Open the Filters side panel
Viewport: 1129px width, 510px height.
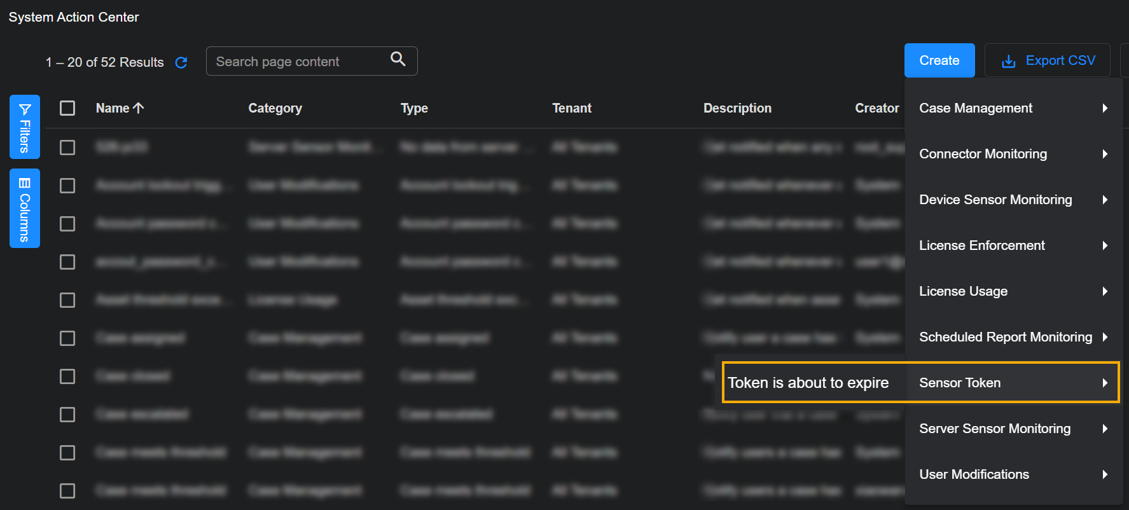pos(25,127)
